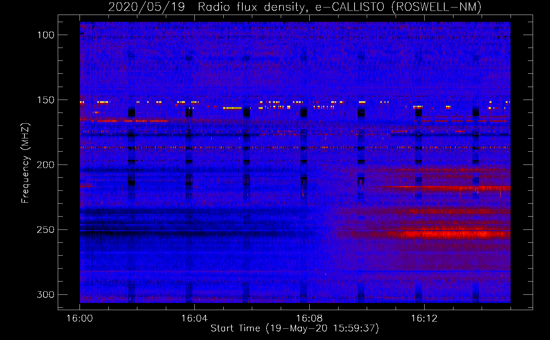Click the plot title mentioning e-CALLISTO (ROSWELL-NM)
The image size is (550, 340).
[295, 7]
